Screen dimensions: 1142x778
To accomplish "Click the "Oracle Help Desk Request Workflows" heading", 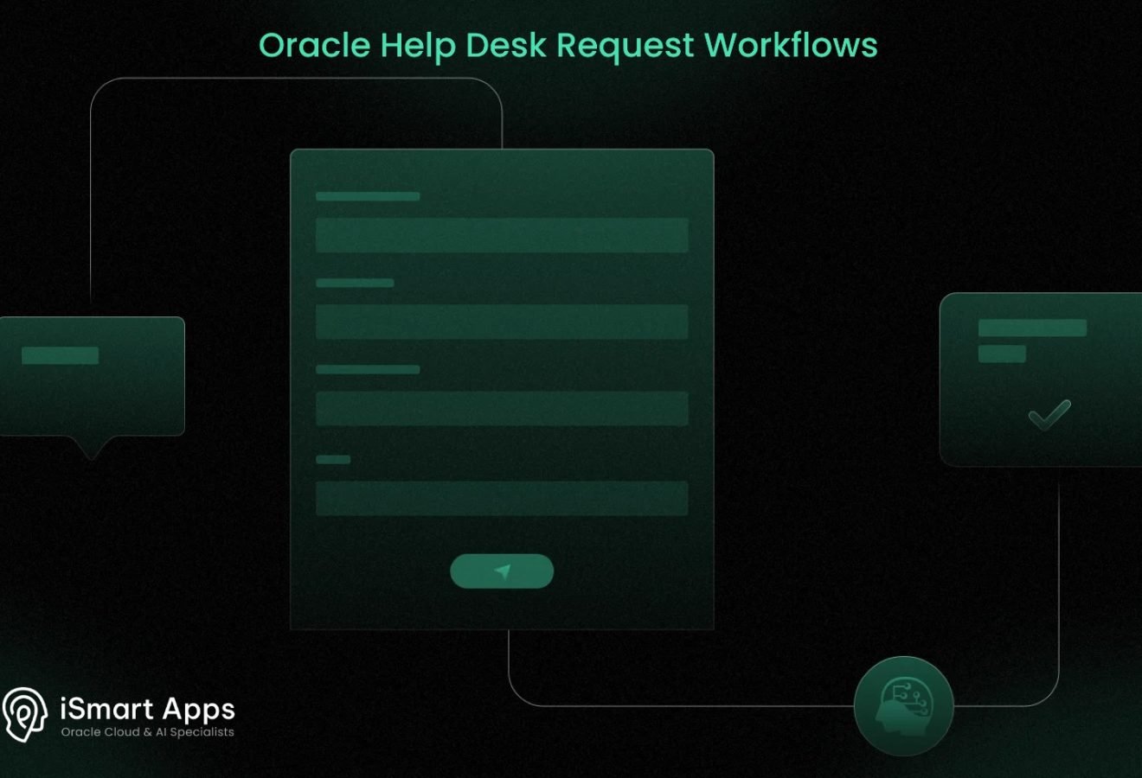I will point(568,45).
